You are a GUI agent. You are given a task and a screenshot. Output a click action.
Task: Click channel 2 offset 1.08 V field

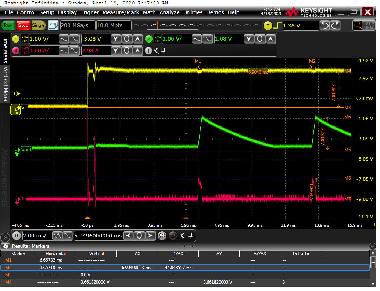point(229,39)
